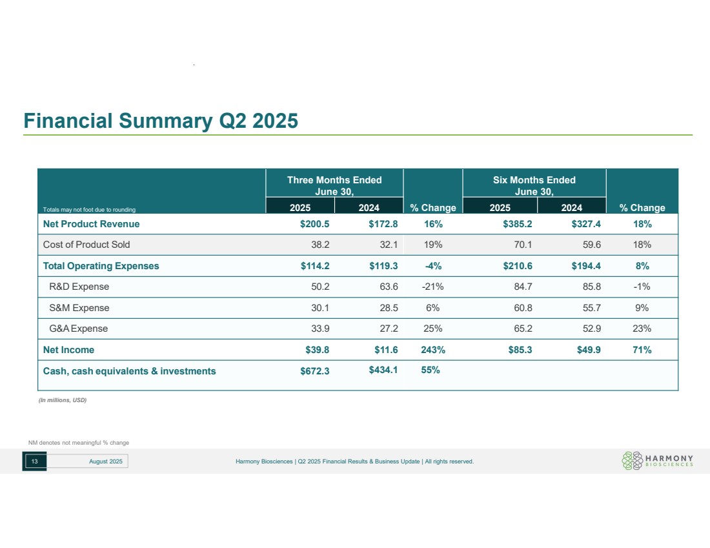
Task: Click the Three Months Ended June 30 header
Action: click(x=334, y=185)
